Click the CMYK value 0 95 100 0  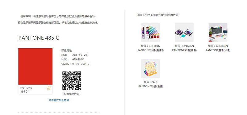(81, 64)
